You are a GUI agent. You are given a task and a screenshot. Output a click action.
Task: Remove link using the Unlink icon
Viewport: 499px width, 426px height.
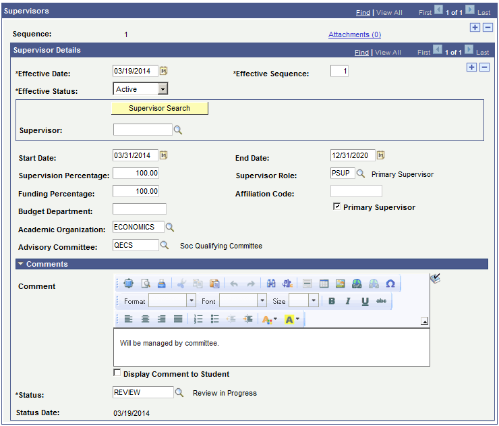[x=374, y=284]
